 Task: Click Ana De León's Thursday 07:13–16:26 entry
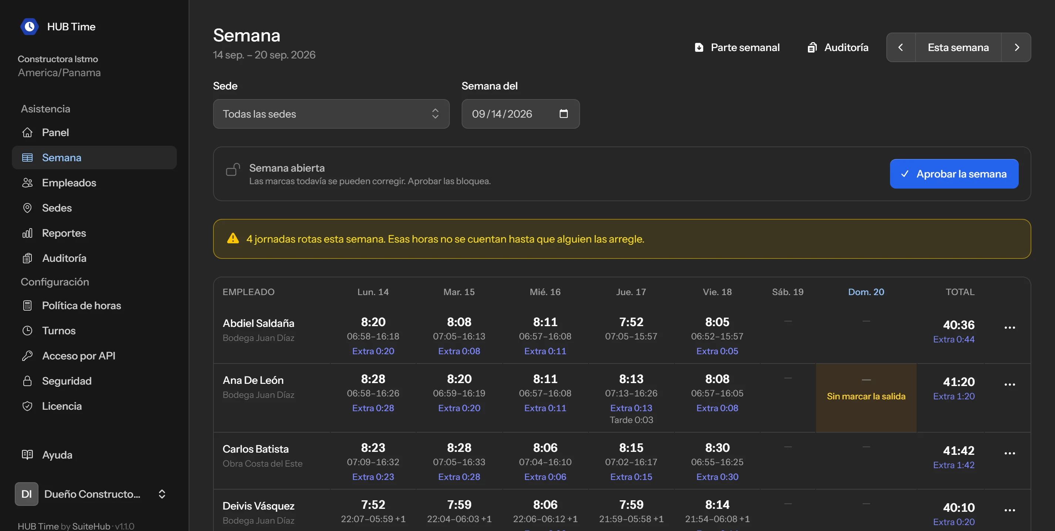(x=631, y=393)
